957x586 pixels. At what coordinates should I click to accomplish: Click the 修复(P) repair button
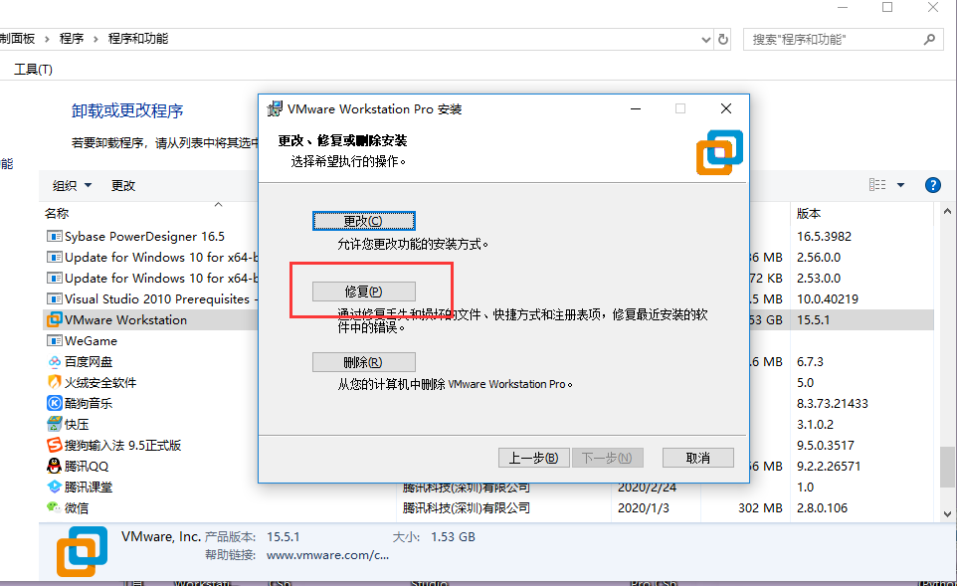364,291
